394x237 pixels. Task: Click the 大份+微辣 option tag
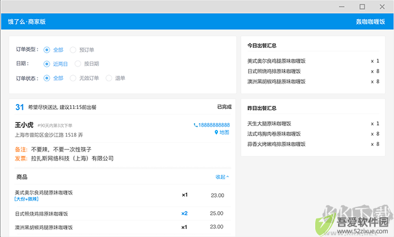point(26,199)
